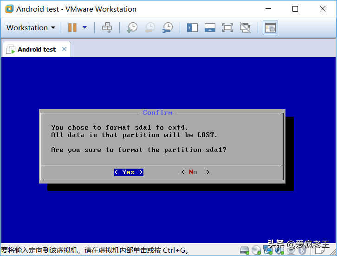Toggle the library sidebar panel view
The height and width of the screenshot is (256, 337).
(192, 28)
